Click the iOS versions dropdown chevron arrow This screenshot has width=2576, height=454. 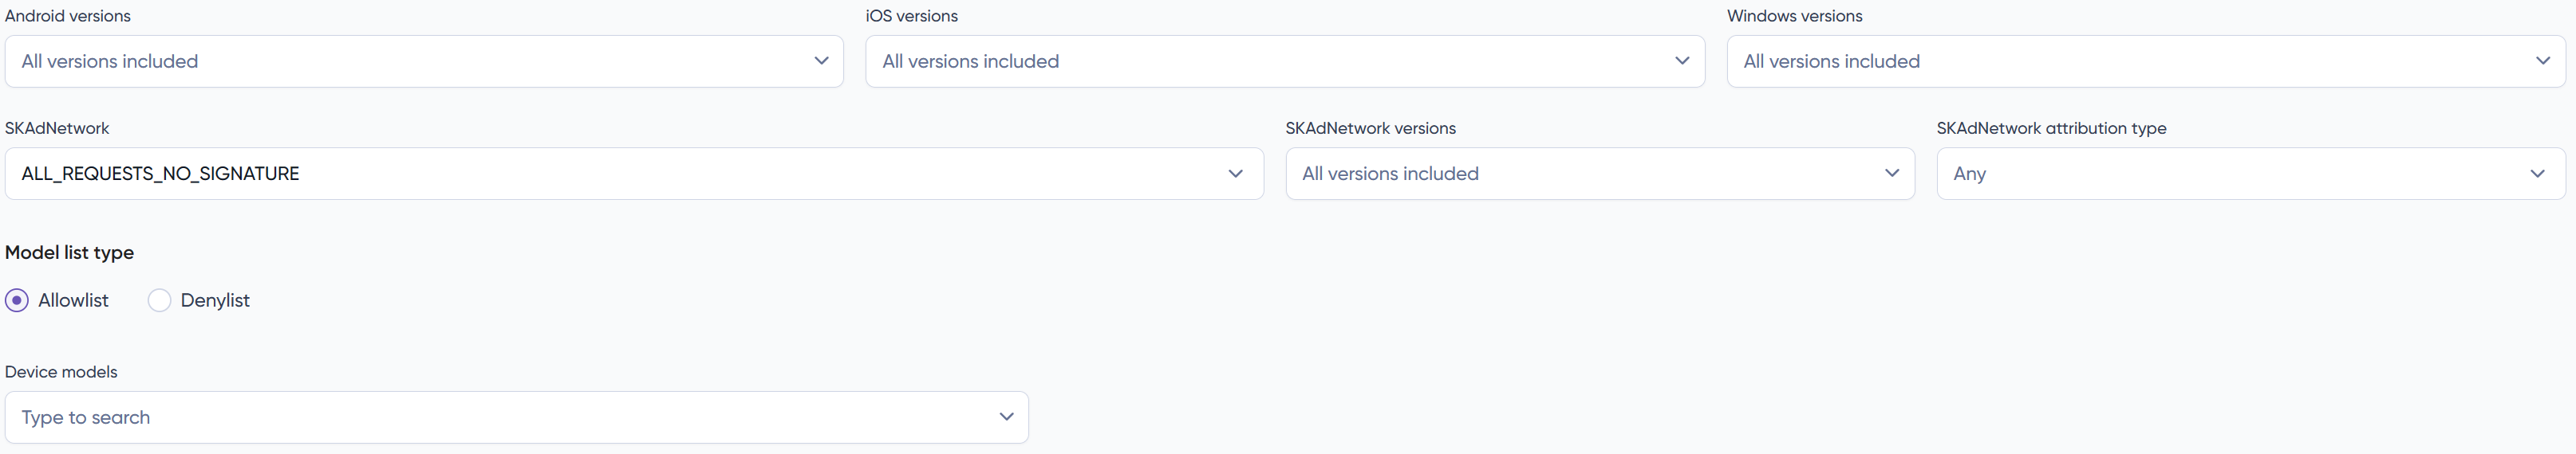coord(1682,61)
